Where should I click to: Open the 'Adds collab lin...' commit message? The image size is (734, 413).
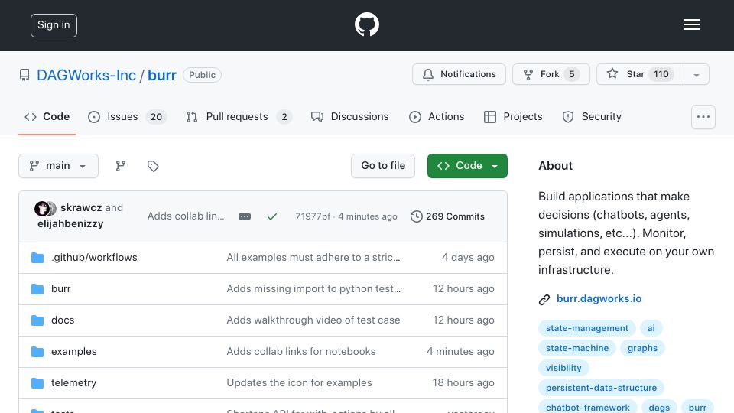186,216
